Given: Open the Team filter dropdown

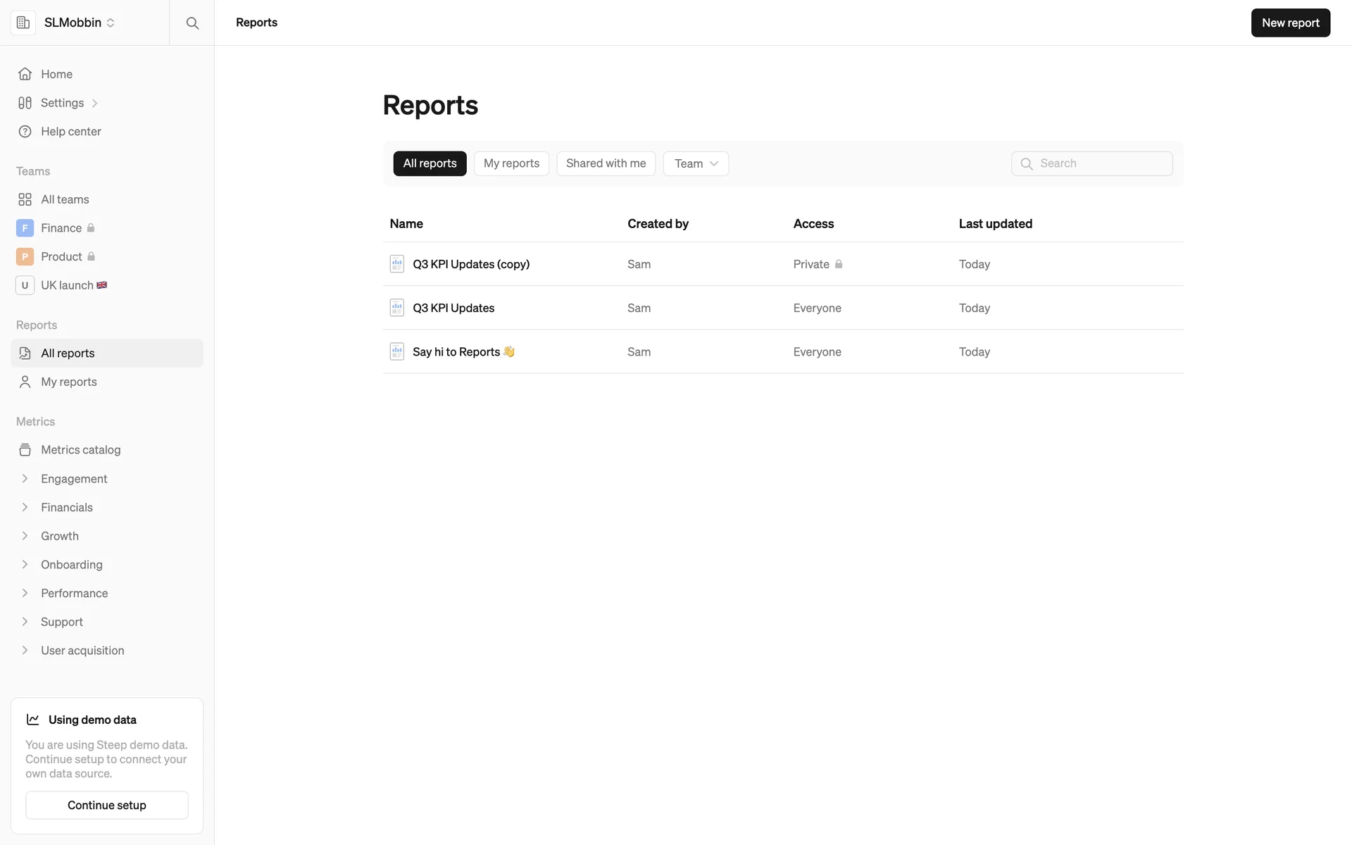Looking at the screenshot, I should point(696,163).
